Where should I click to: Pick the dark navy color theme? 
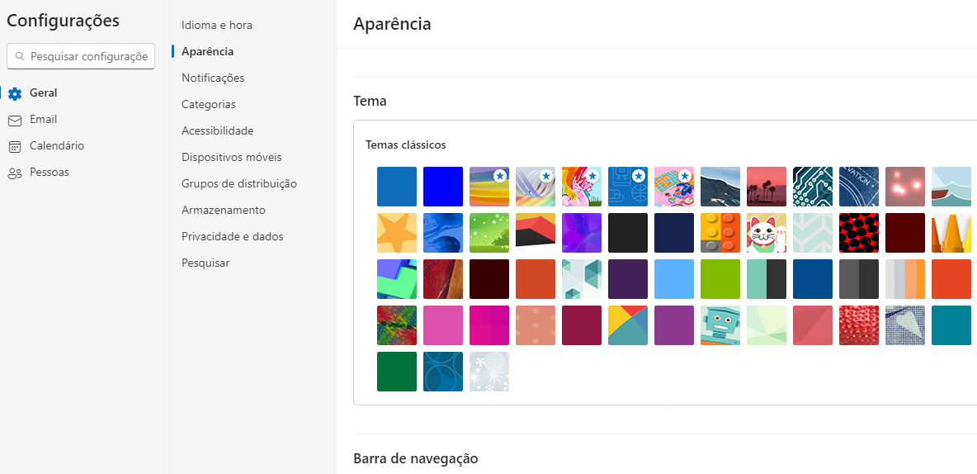point(674,233)
